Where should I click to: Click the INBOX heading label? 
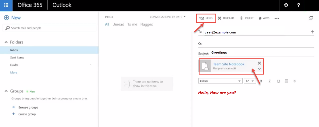109,17
